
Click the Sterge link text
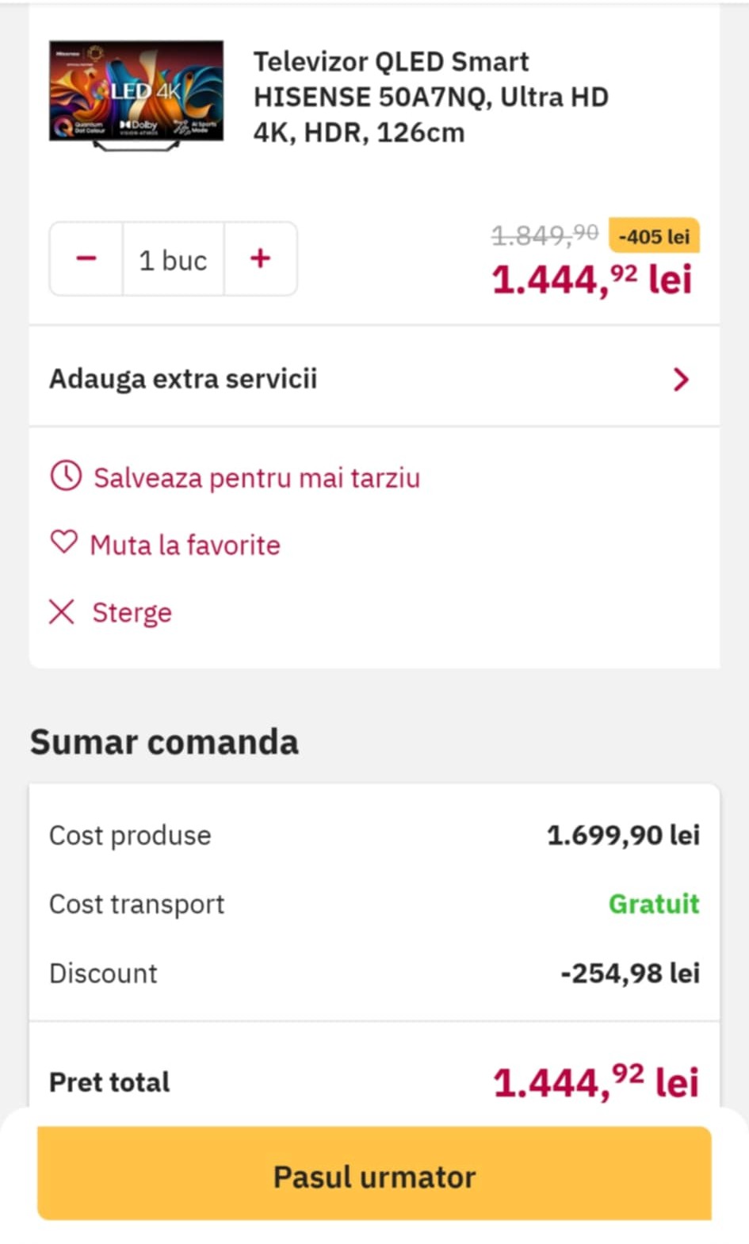pyautogui.click(x=132, y=613)
